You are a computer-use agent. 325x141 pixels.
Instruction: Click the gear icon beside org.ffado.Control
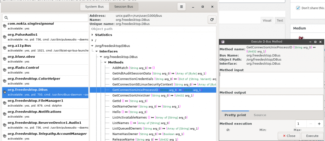coord(4,70)
